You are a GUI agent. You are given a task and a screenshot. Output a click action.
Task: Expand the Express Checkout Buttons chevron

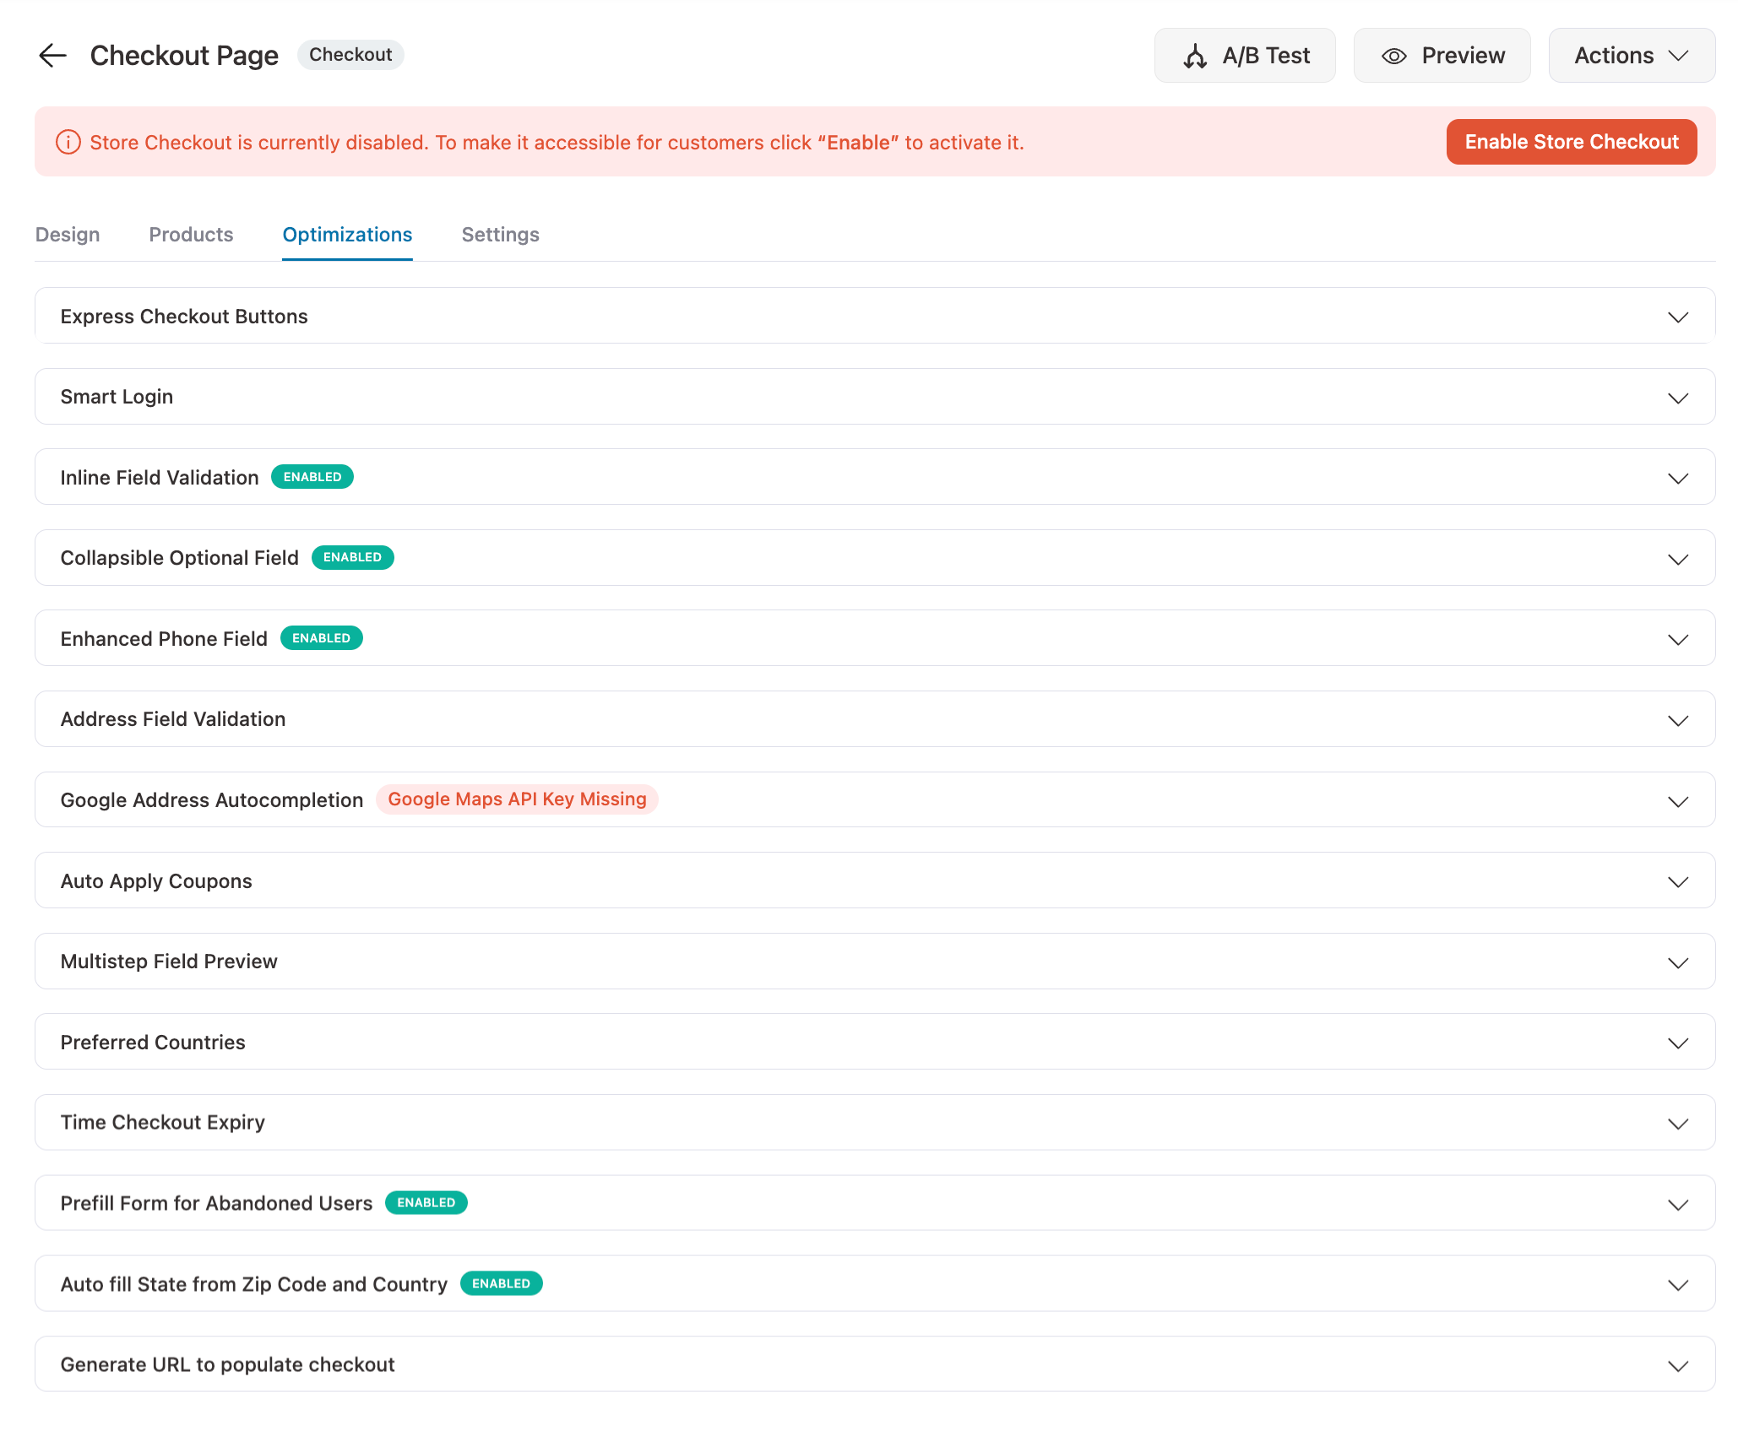[1677, 317]
